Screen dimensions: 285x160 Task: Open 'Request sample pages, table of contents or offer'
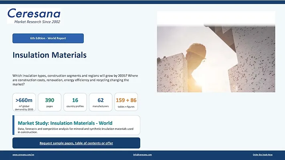tap(76, 143)
